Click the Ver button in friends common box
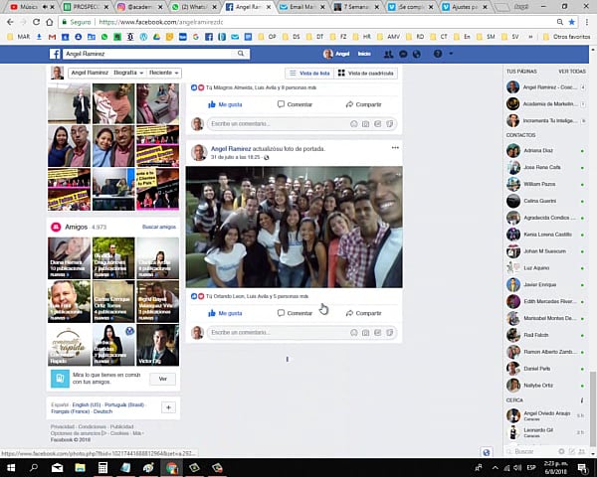Image resolution: width=597 pixels, height=477 pixels. [162, 379]
